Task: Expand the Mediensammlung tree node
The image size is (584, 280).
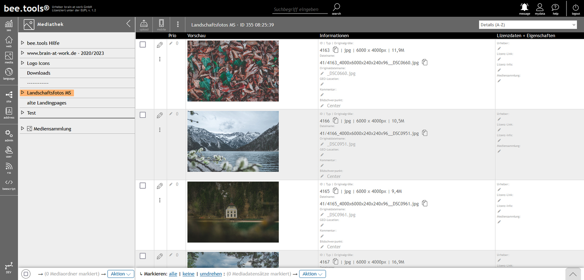Action: [22, 128]
